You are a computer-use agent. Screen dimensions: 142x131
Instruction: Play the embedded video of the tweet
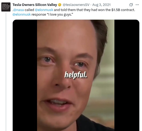pos(76,75)
